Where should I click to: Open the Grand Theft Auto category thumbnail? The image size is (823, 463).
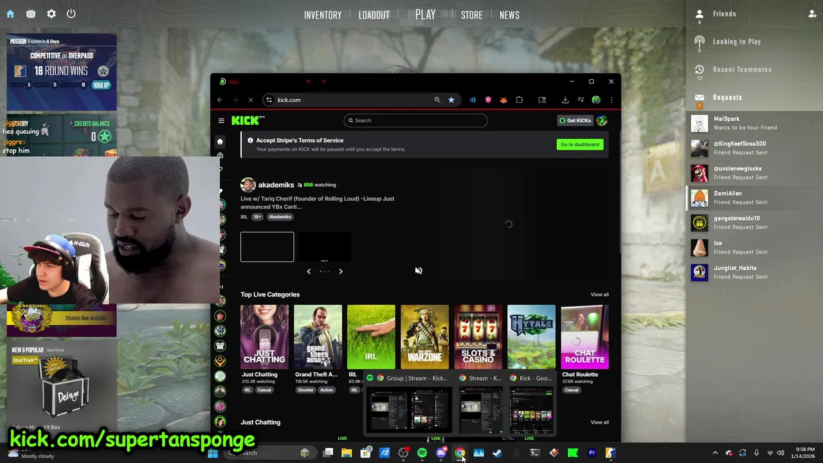coord(318,337)
